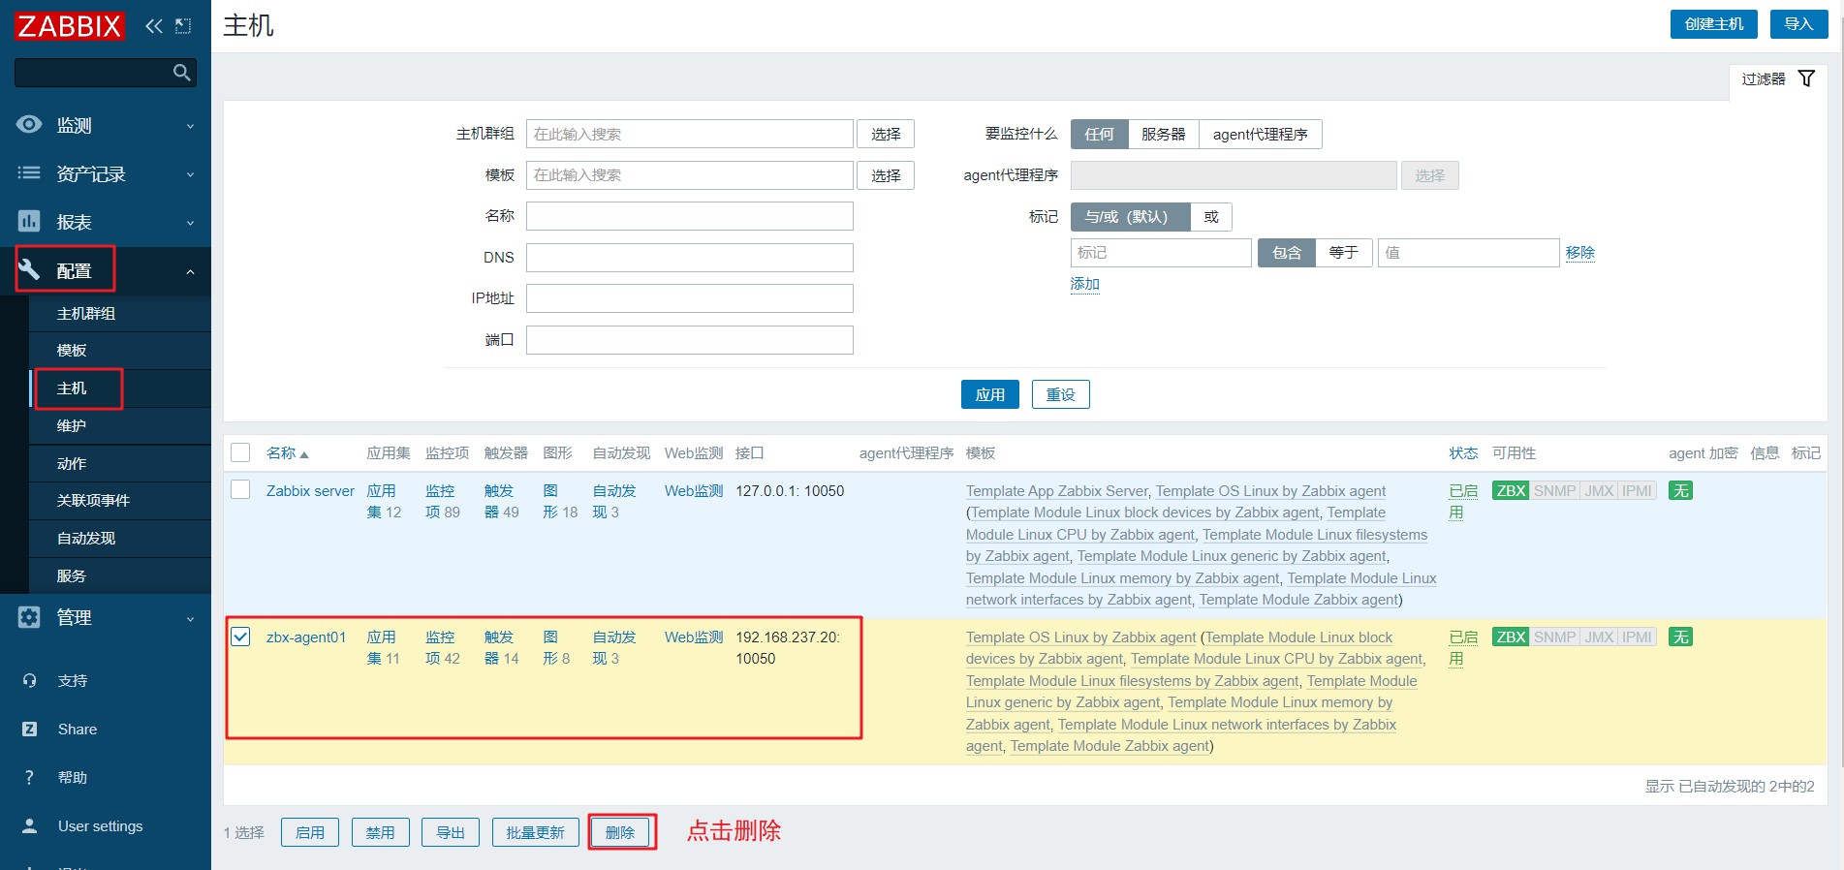Click 创建主机 button
Image resolution: width=1844 pixels, height=870 pixels.
pos(1713,24)
